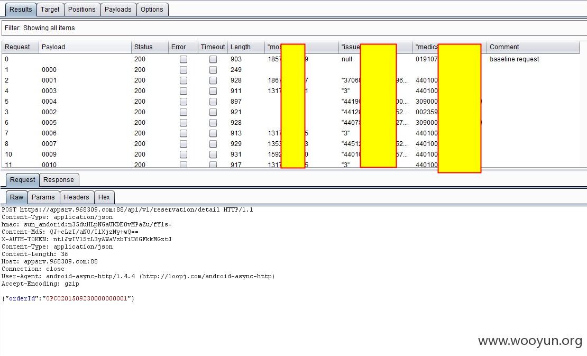
Task: Toggle Error checkbox for payload 0004
Action: [184, 102]
